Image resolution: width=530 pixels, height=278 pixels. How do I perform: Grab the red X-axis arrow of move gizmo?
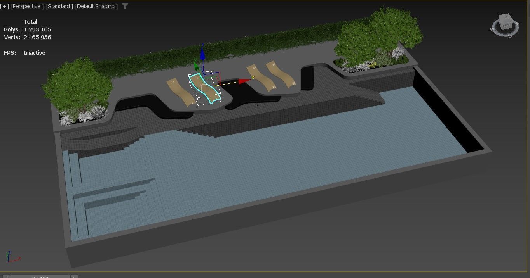244,81
